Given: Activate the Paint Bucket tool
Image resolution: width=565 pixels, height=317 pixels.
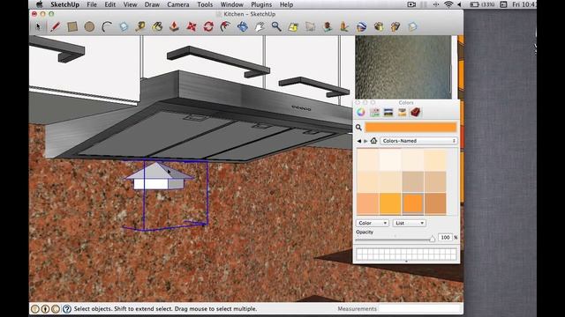Looking at the screenshot, I should coord(157,26).
